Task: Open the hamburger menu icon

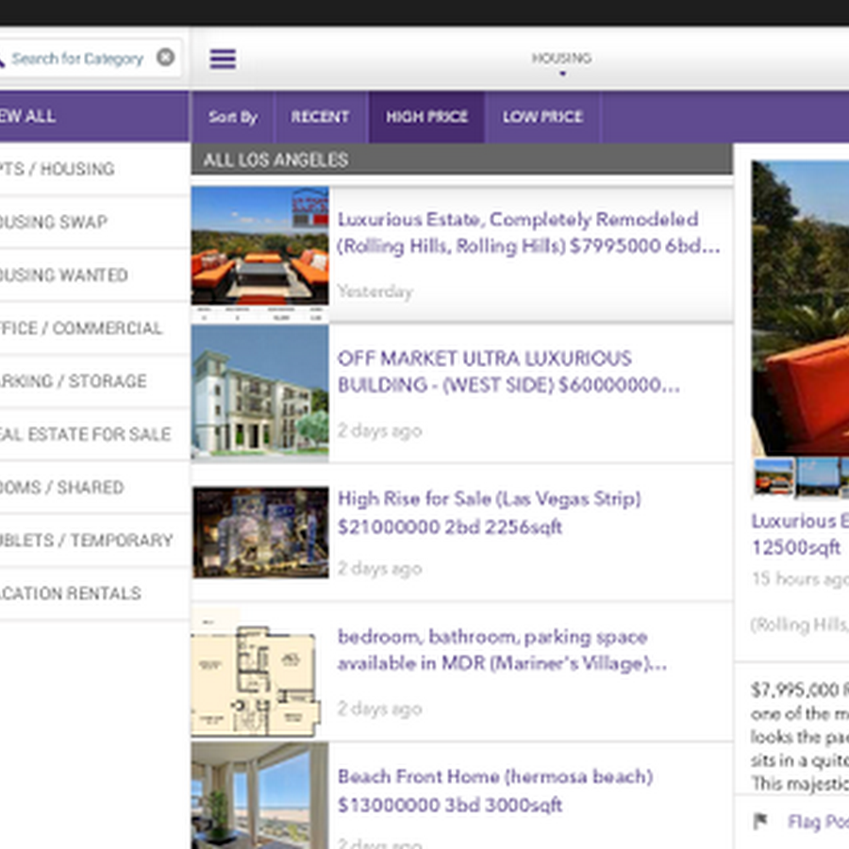Action: pos(223,58)
